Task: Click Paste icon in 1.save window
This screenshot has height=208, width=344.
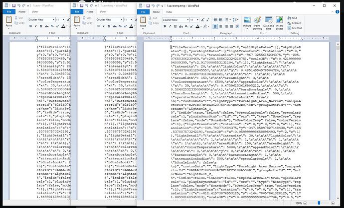Action: coord(9,20)
